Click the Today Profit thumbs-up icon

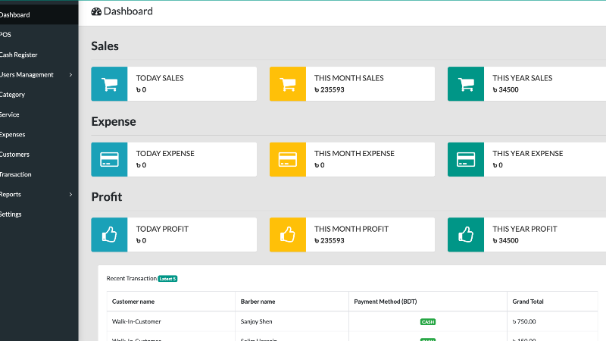[109, 235]
